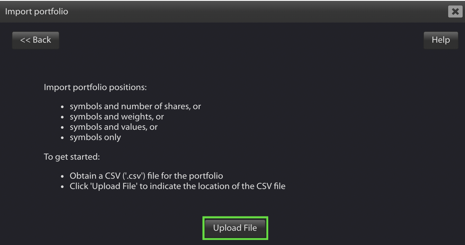The height and width of the screenshot is (245, 465).
Task: Click the 'Obtain a CSV' instruction line
Action: click(146, 176)
